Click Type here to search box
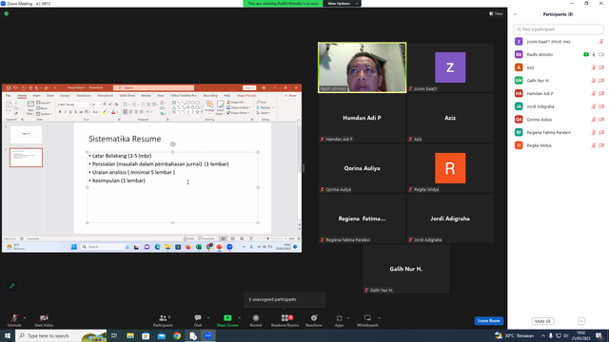 61,335
